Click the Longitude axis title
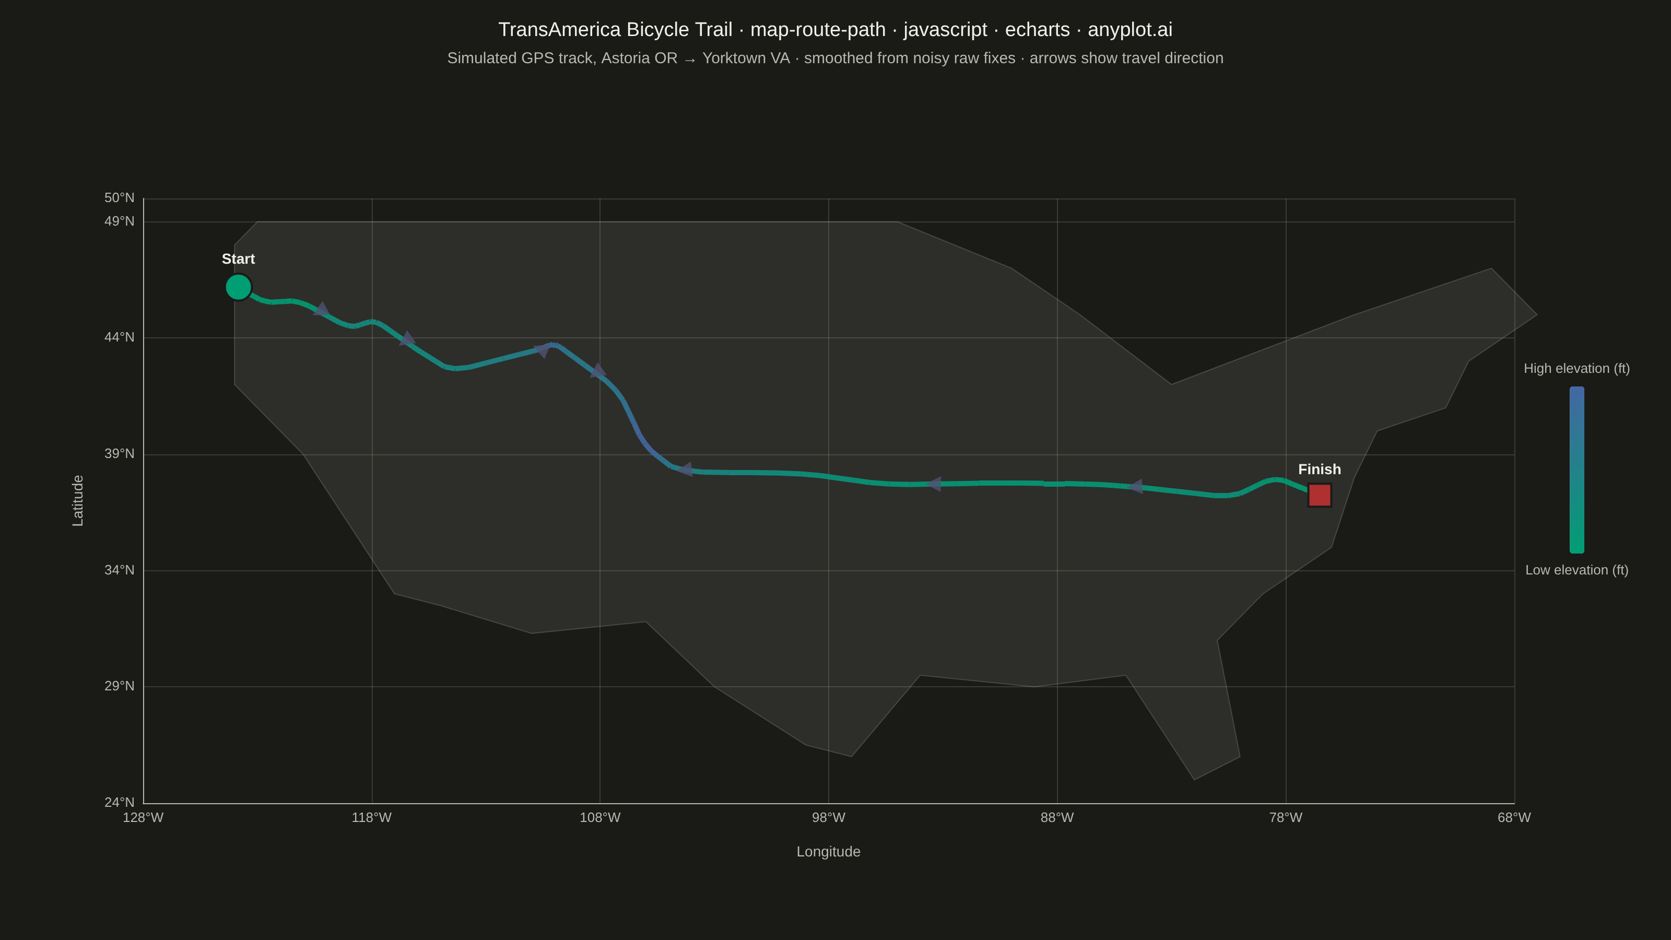1671x940 pixels. click(828, 852)
